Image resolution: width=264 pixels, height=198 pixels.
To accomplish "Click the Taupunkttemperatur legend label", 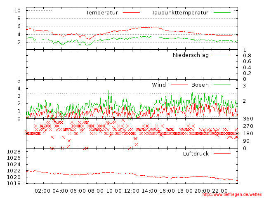I will [180, 13].
